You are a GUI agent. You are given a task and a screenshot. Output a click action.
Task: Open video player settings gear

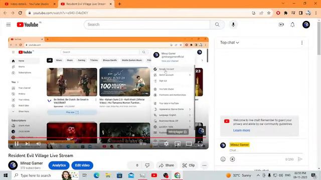[166, 143]
